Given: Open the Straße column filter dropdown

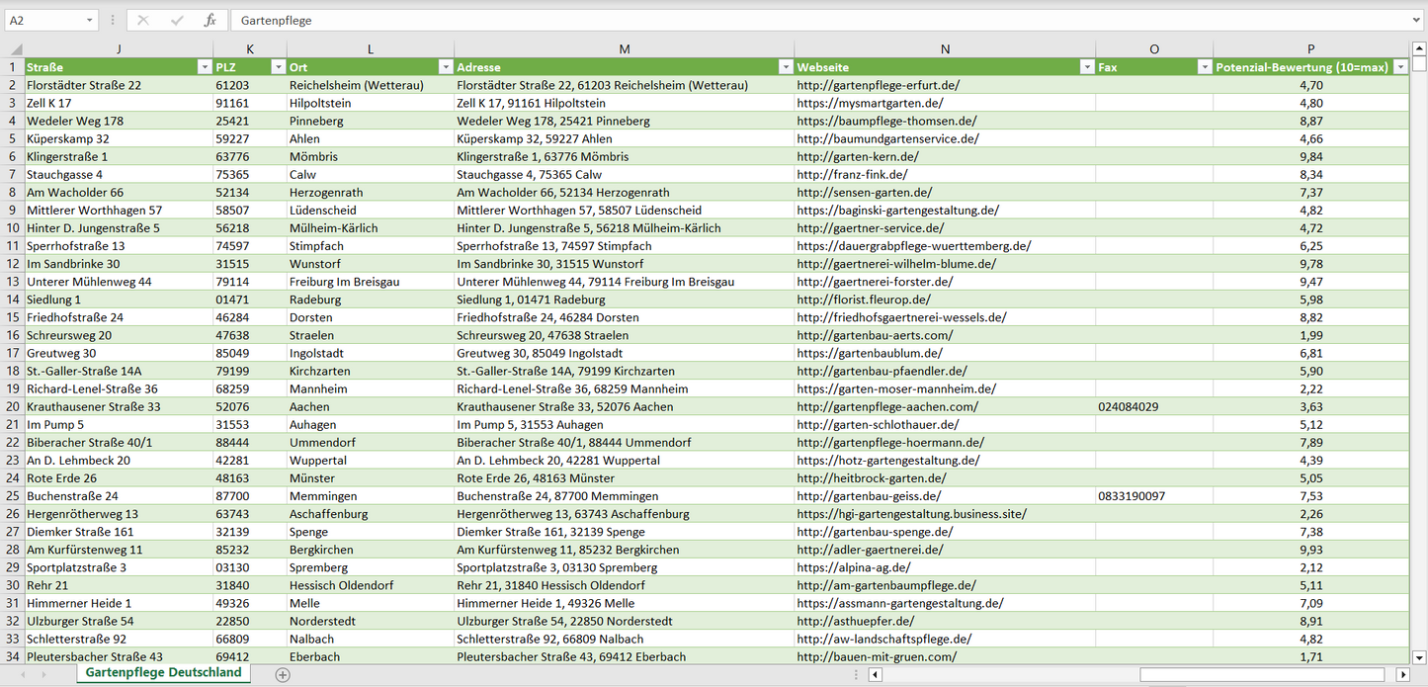Looking at the screenshot, I should (205, 67).
